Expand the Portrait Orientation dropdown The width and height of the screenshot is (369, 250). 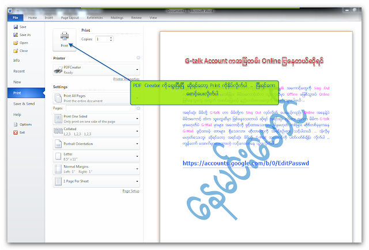pos(137,143)
